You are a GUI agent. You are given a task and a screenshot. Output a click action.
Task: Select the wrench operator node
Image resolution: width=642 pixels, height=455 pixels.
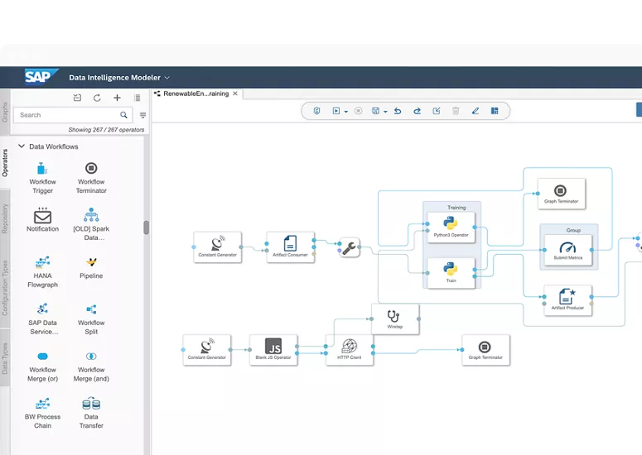350,247
